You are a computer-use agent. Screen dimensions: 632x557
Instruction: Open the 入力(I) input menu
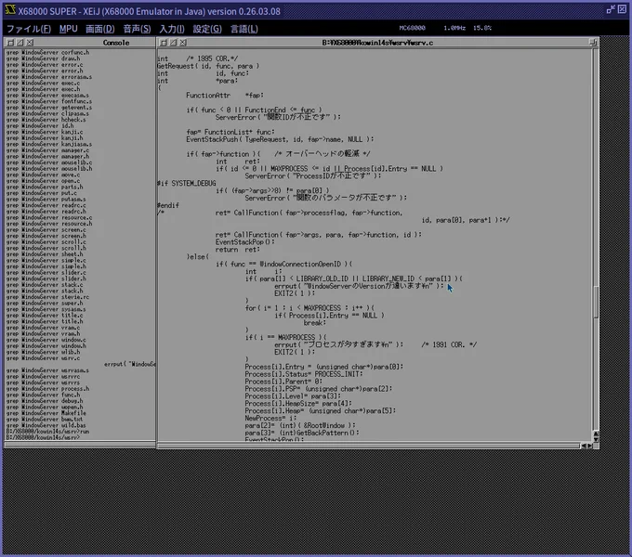(172, 29)
